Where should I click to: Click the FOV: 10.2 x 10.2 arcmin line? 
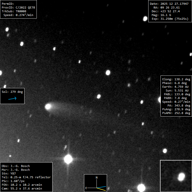21,185
